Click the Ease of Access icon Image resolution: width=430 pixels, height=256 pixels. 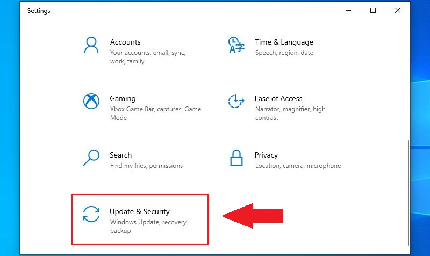click(x=235, y=101)
